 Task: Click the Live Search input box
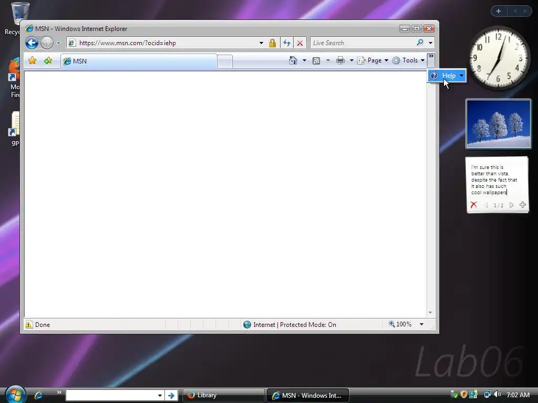click(363, 43)
